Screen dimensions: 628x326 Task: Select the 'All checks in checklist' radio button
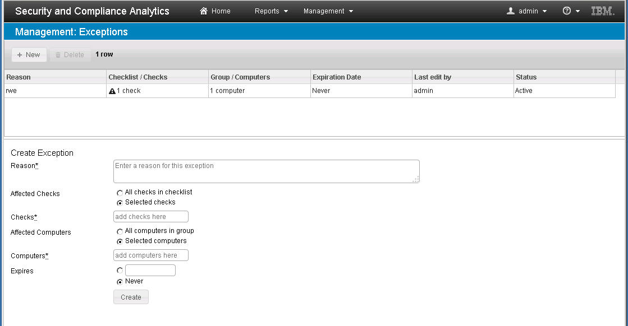point(120,192)
